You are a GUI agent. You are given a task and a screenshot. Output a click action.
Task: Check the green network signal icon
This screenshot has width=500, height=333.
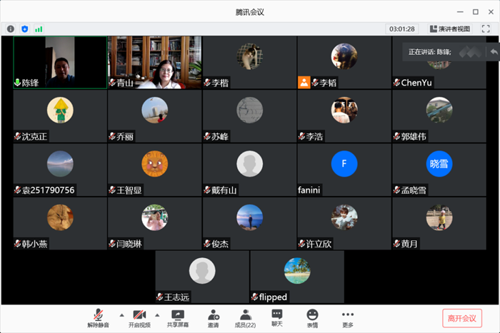coord(39,29)
